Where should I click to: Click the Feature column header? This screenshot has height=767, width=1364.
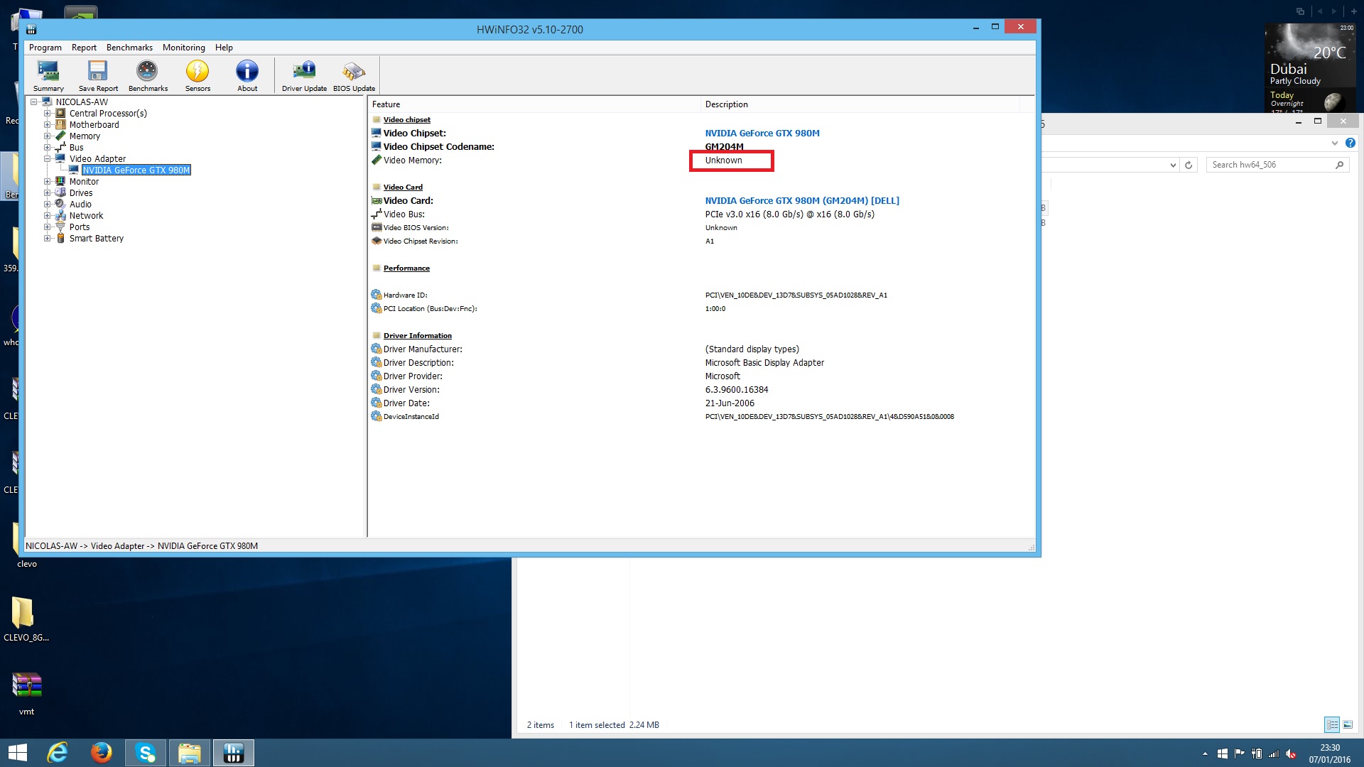point(534,104)
